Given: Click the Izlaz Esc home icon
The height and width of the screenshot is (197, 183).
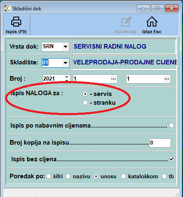Looking at the screenshot, I should (x=152, y=22).
